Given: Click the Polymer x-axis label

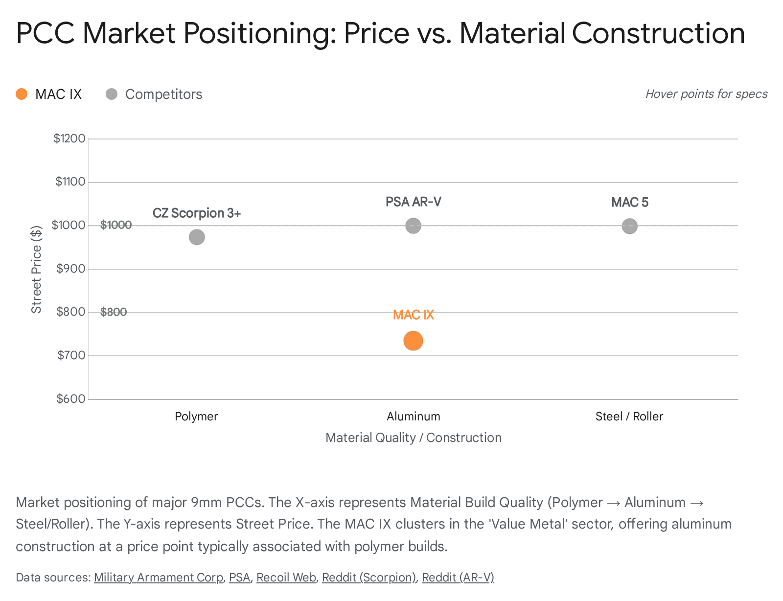Looking at the screenshot, I should 196,416.
